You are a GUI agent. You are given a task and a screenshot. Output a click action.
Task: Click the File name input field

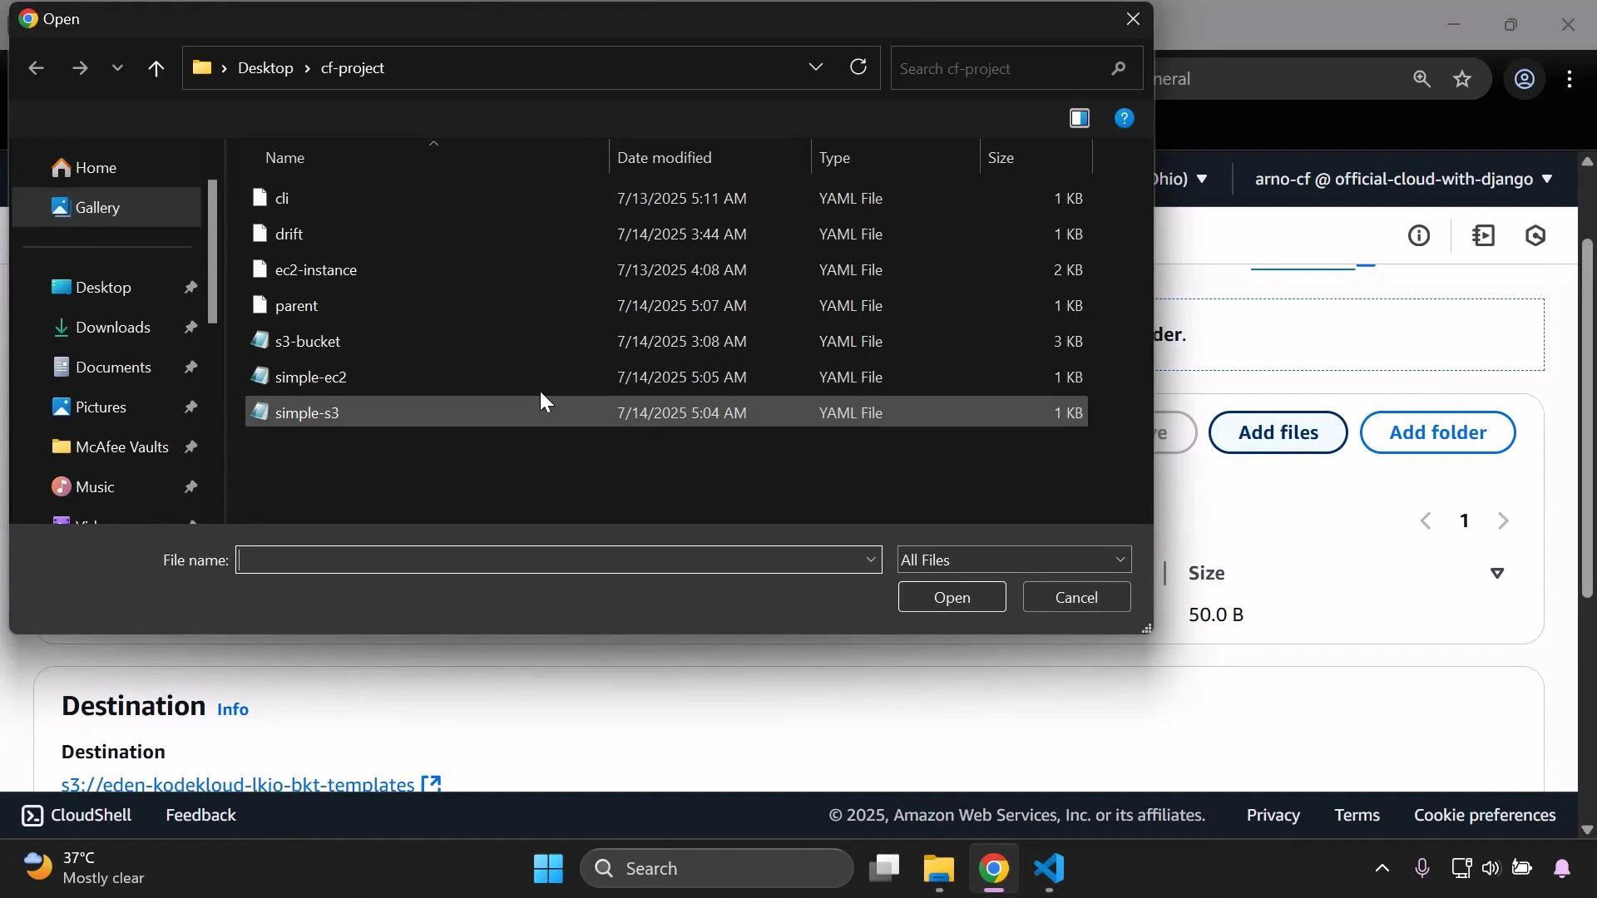tap(549, 560)
